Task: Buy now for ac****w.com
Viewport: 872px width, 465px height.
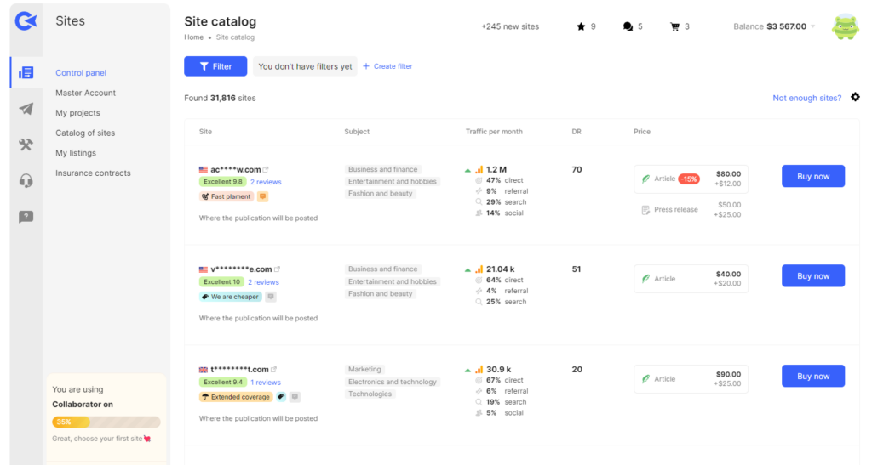Action: click(x=813, y=176)
